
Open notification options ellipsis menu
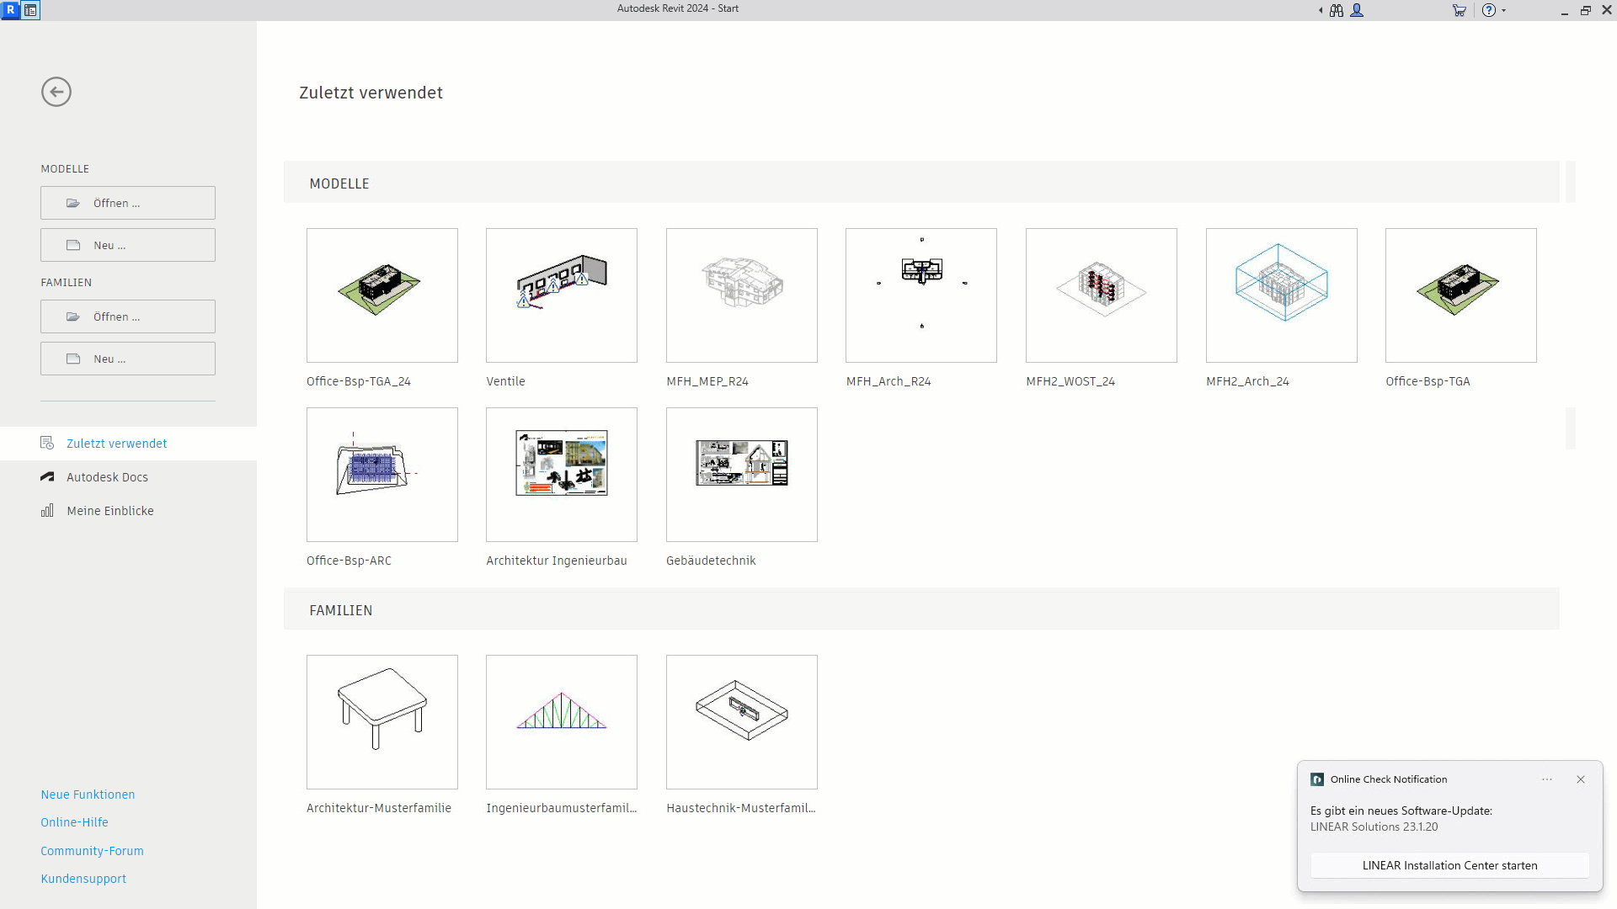click(1547, 779)
